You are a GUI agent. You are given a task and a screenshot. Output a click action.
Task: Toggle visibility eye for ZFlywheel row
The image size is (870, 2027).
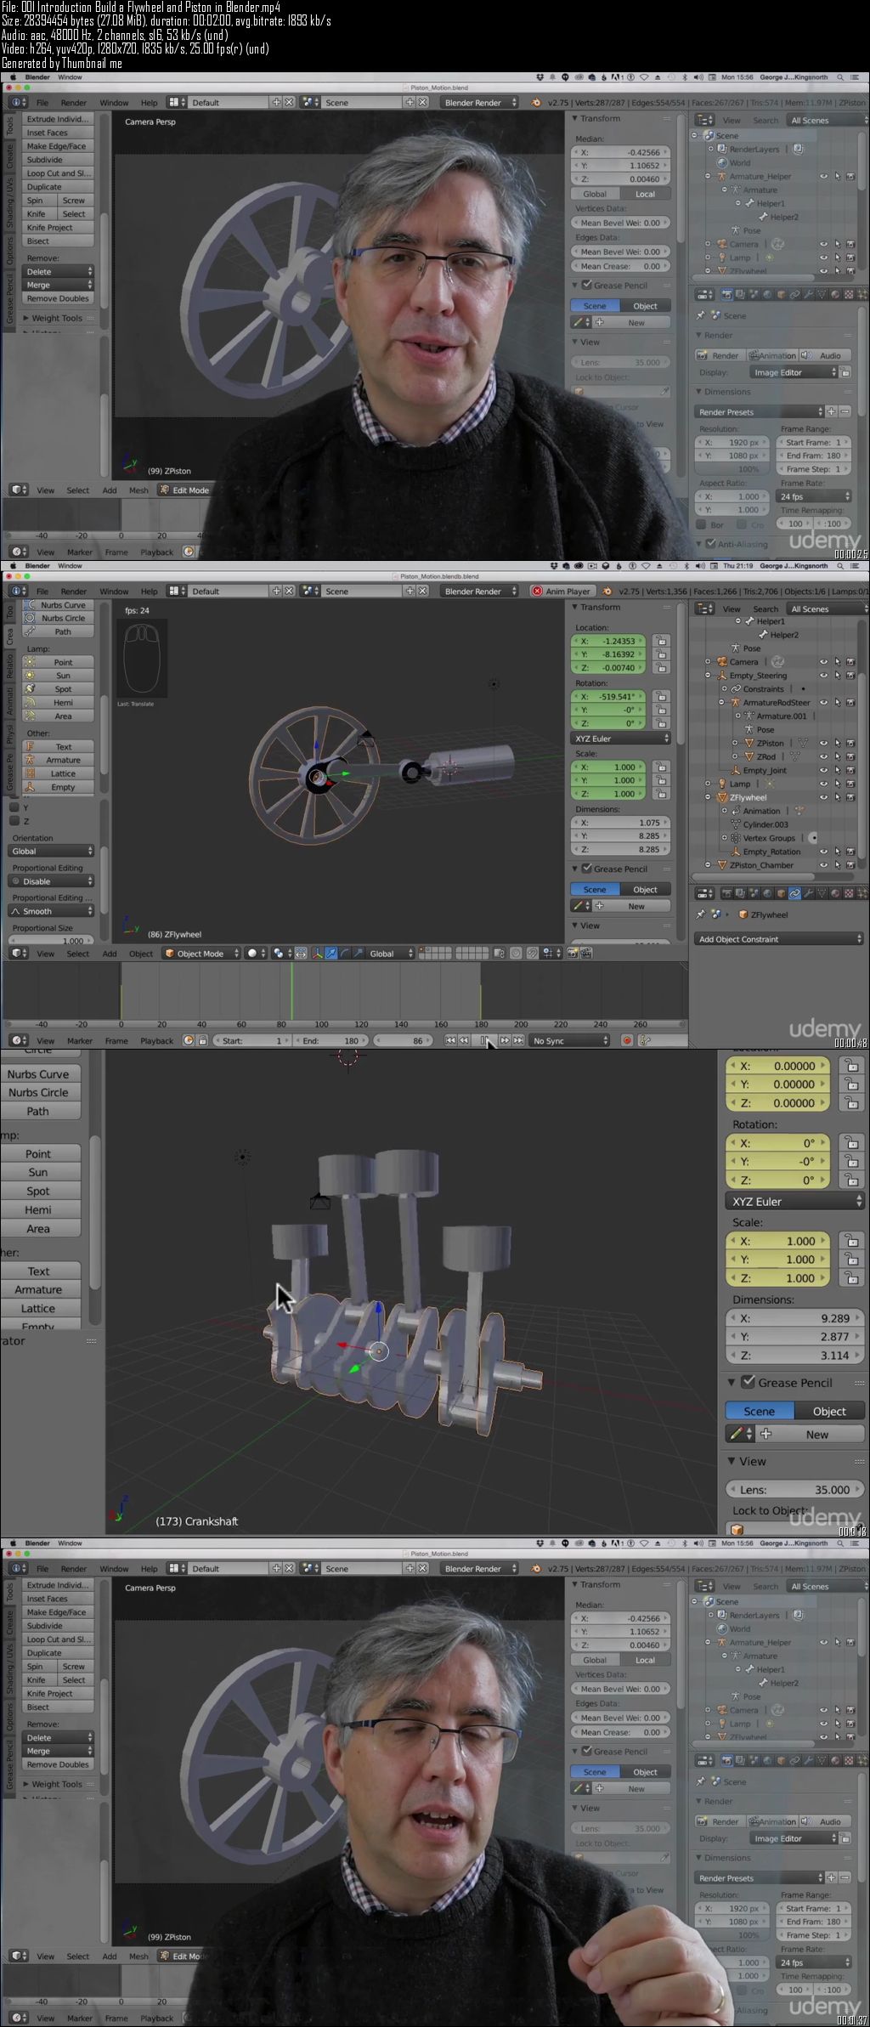pos(823,797)
